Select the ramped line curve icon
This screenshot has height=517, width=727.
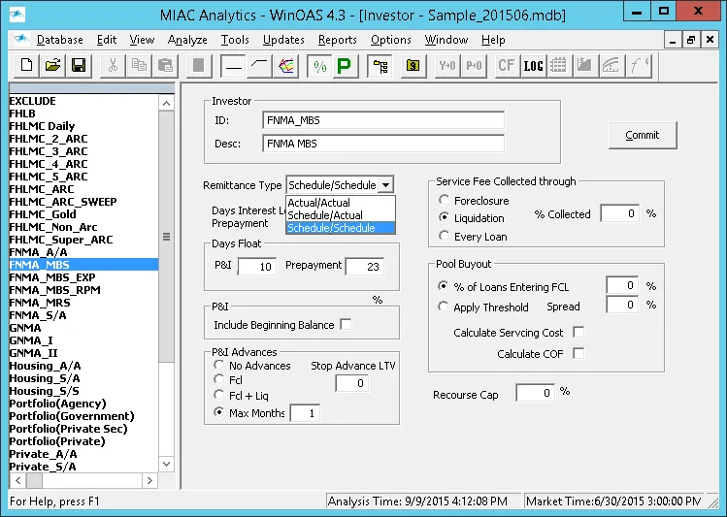coord(259,66)
